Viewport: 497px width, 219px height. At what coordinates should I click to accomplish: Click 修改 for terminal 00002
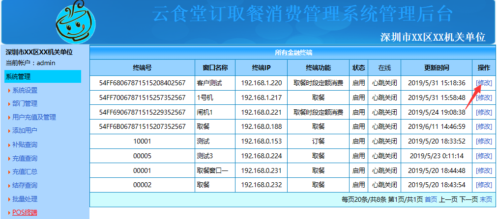pyautogui.click(x=484, y=185)
